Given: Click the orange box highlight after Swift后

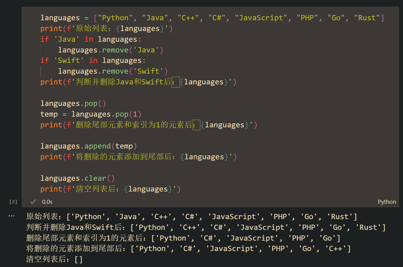Looking at the screenshot, I should 176,82.
